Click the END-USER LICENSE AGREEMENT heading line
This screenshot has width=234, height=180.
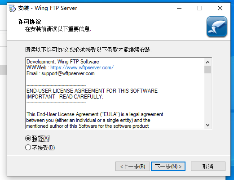[x=92, y=91]
